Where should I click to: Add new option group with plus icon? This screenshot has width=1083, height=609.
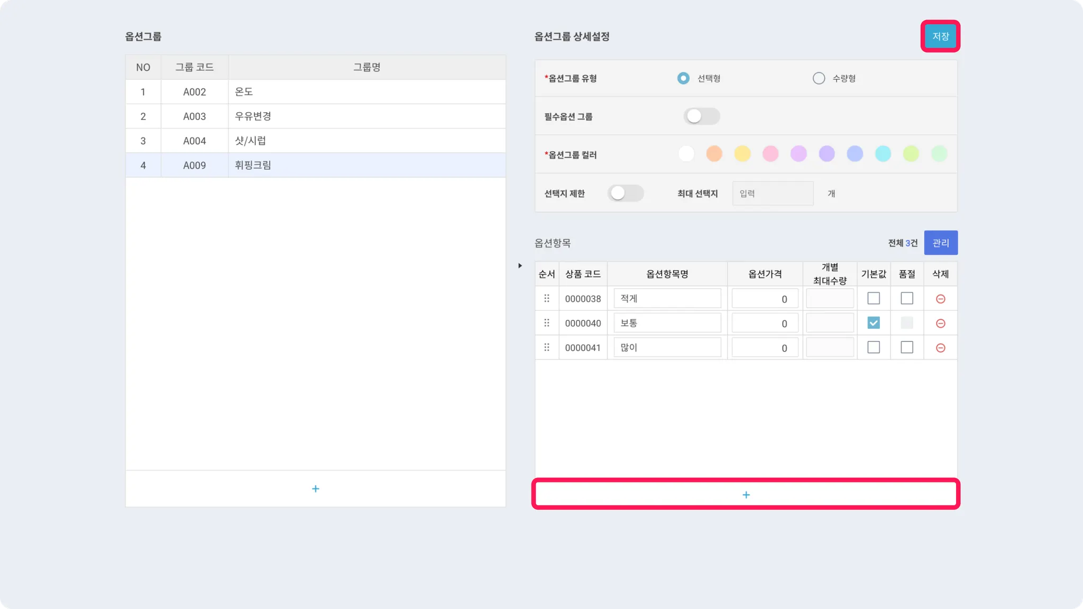click(x=316, y=489)
